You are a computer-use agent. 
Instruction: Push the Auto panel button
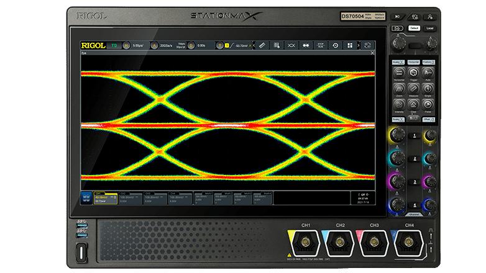pyautogui.click(x=428, y=73)
